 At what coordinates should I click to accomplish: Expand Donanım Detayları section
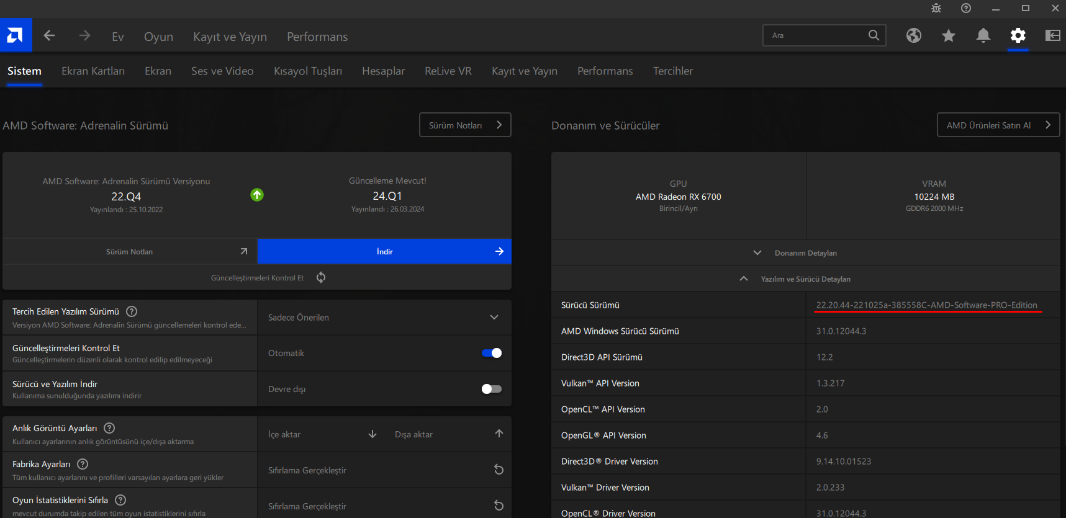point(805,252)
